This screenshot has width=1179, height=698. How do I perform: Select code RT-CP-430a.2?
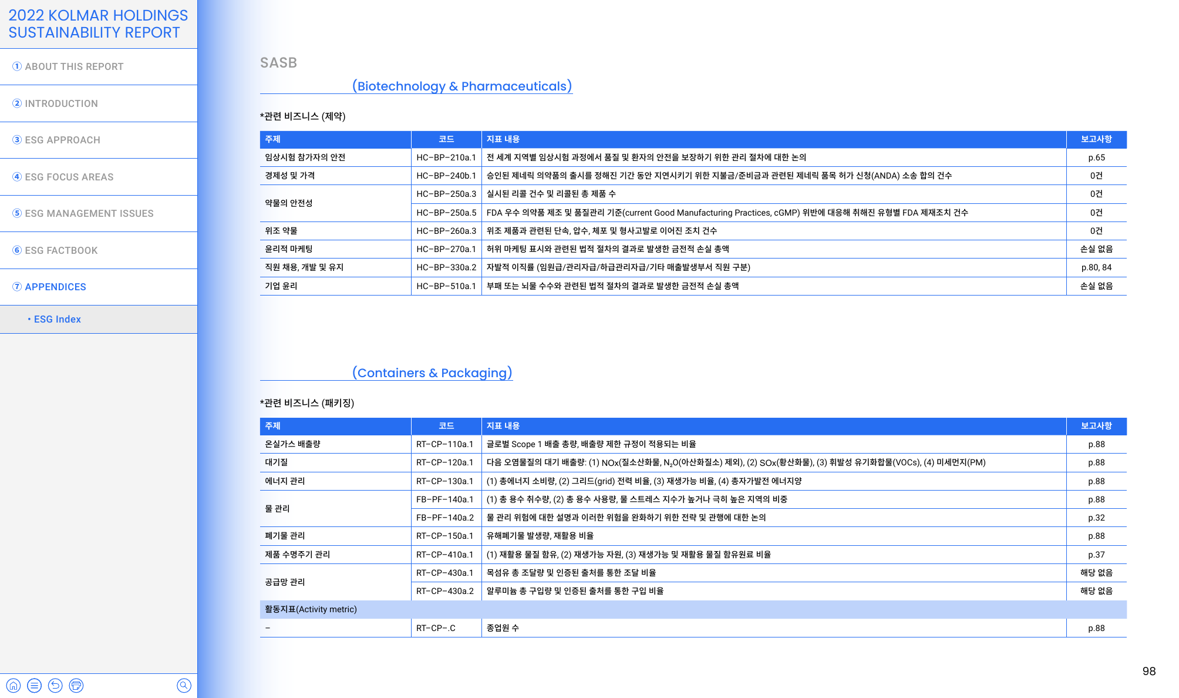pos(445,591)
